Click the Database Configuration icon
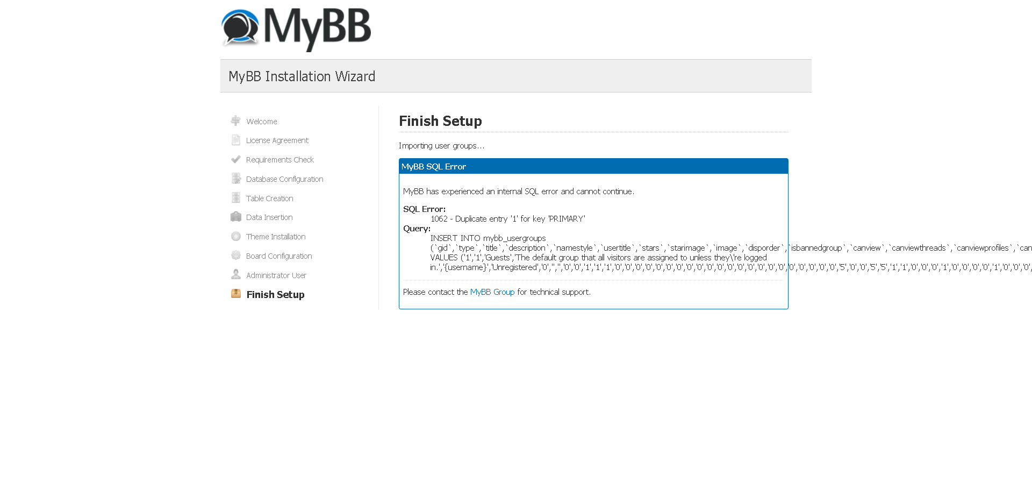The image size is (1032, 489). (x=235, y=179)
